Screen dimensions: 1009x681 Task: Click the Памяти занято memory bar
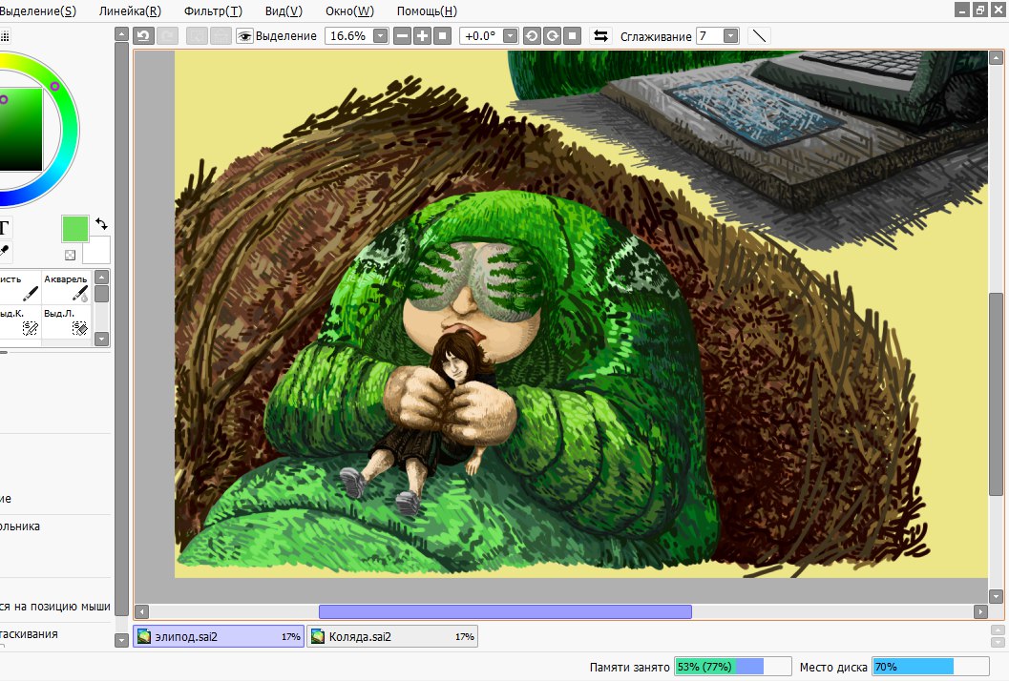733,667
